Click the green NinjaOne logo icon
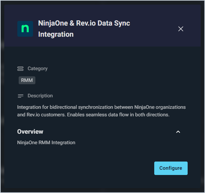Viewport: 205px width, 193px height. (x=25, y=29)
